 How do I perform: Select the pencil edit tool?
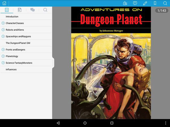pos(145,3)
